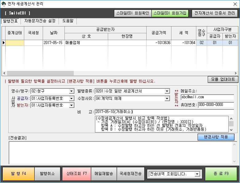Open 전자계산서 인증서 관리
The width and height of the screenshot is (240, 183).
[215, 13]
